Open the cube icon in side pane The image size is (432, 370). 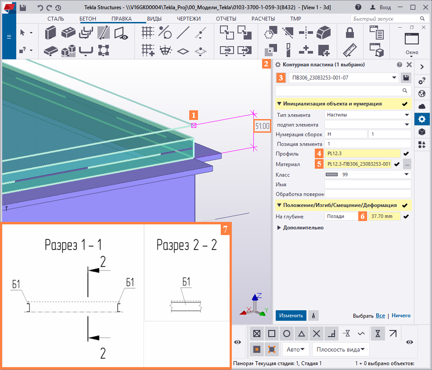(422, 132)
